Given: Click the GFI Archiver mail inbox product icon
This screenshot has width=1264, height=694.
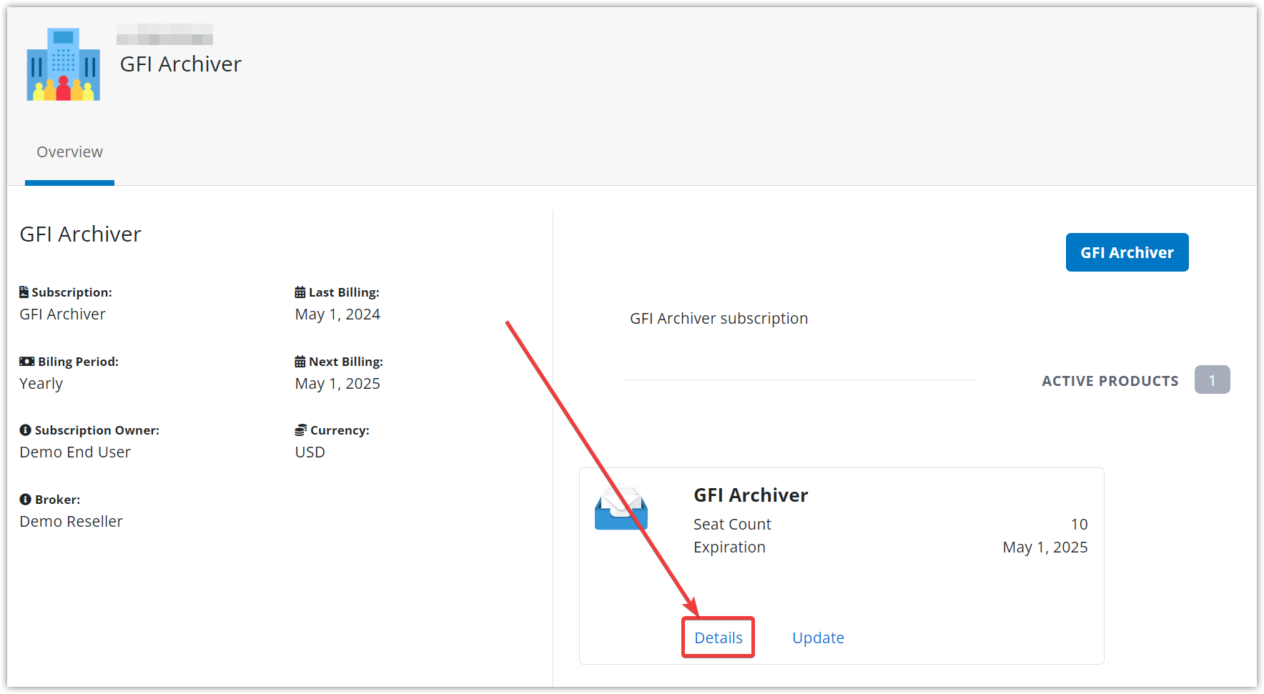Looking at the screenshot, I should 621,509.
